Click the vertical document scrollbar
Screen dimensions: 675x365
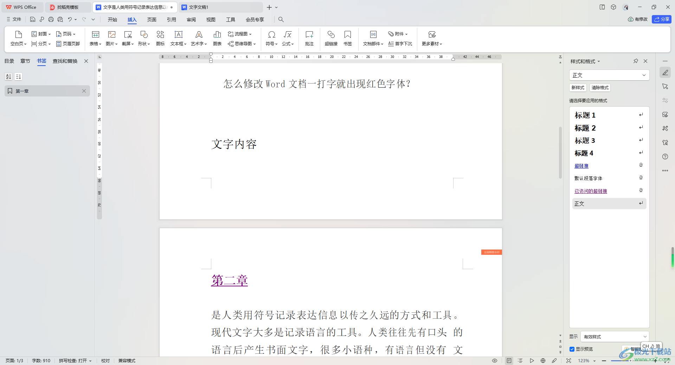pos(560,152)
